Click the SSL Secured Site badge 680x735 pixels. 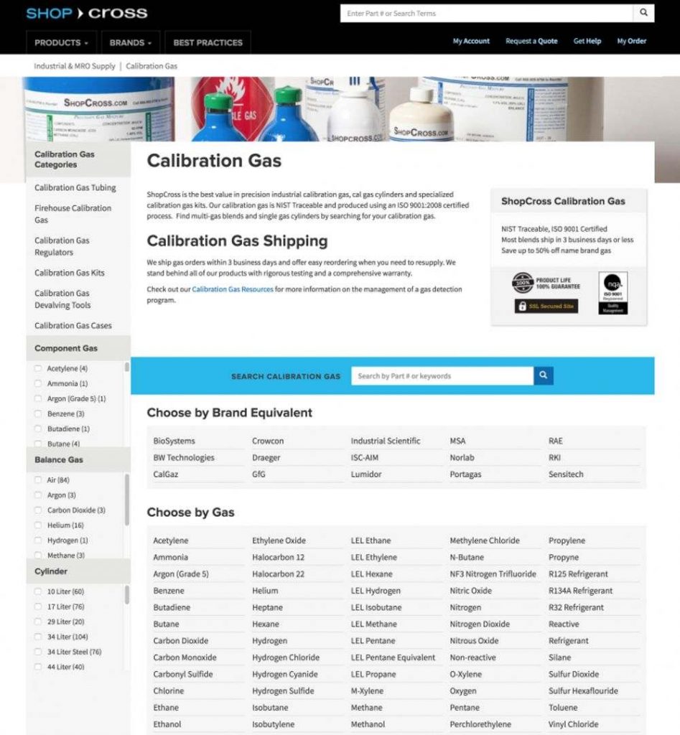coord(546,306)
